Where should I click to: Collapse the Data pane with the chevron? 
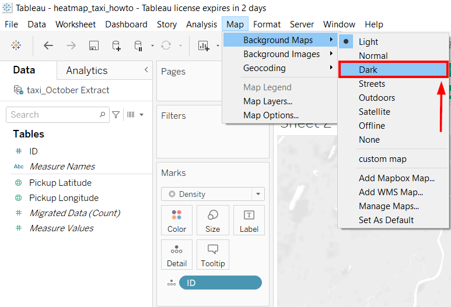point(146,69)
